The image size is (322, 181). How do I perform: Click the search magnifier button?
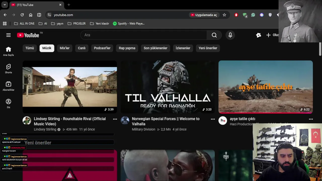[214, 35]
